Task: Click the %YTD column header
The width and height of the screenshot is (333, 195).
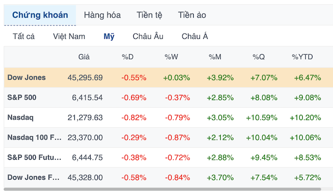Action: 302,57
